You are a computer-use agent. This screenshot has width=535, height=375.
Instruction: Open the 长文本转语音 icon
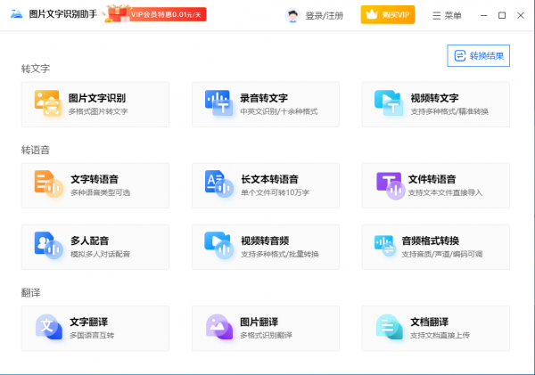218,184
